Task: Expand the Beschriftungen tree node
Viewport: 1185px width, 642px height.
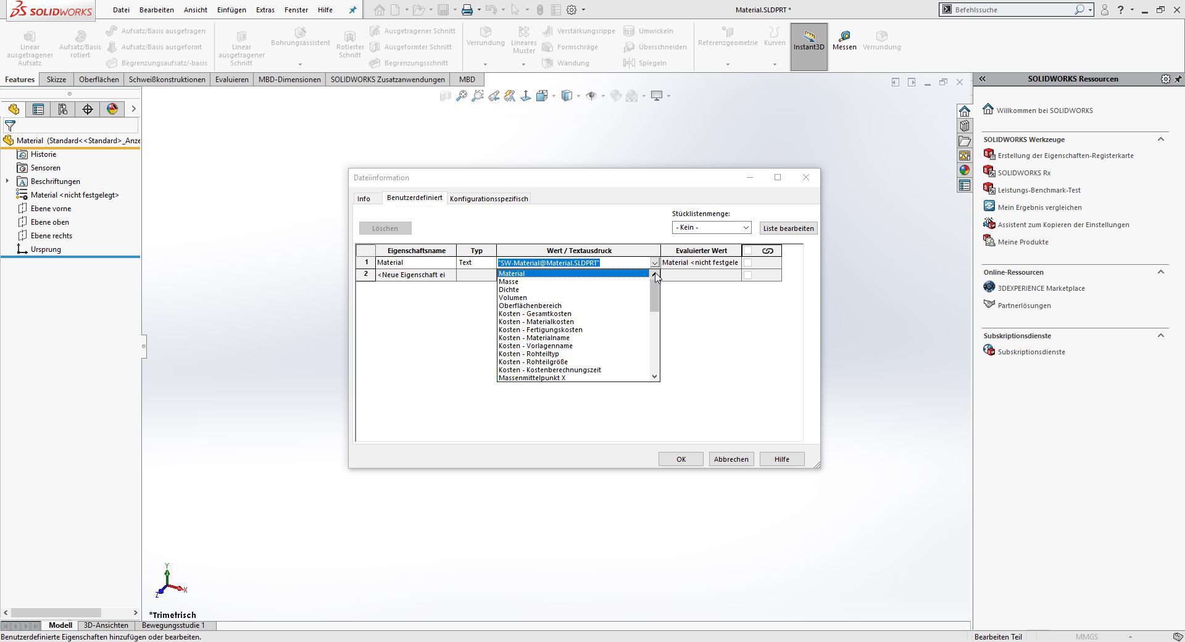Action: (7, 181)
